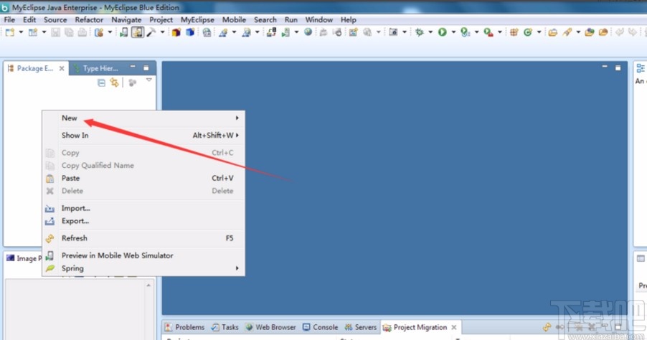
Task: Toggle the highlighted mobile toolbar button
Action: point(138,32)
